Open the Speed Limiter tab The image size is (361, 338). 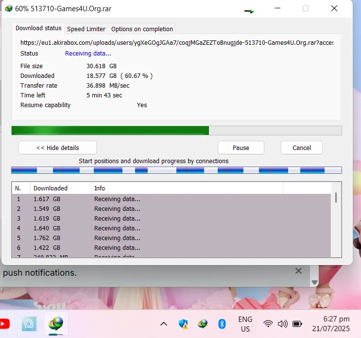86,29
